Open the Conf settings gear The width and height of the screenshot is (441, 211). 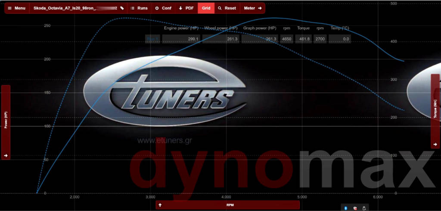click(x=163, y=8)
